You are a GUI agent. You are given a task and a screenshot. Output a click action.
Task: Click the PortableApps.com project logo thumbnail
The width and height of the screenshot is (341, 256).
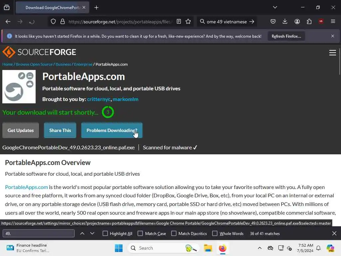pyautogui.click(x=19, y=87)
